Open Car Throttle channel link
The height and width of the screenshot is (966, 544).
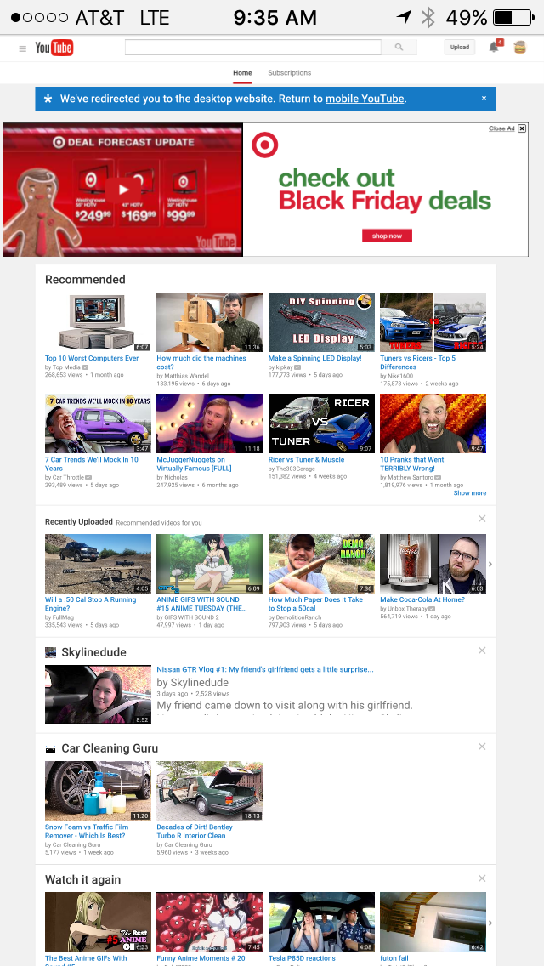click(x=68, y=477)
